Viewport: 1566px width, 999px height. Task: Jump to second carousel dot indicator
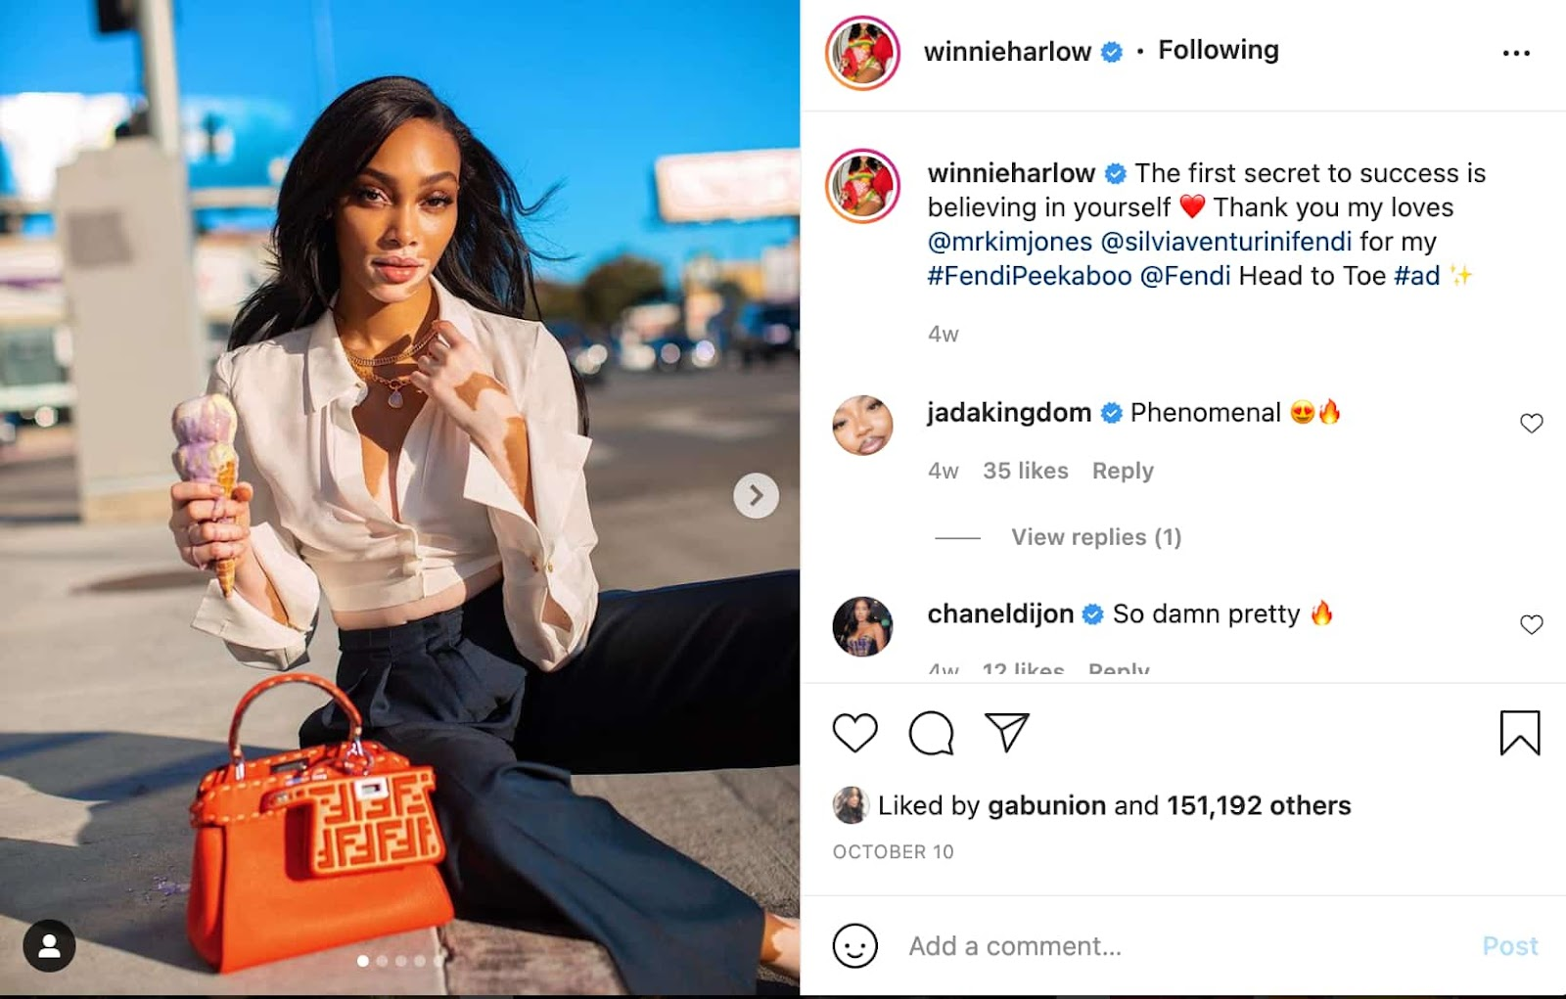pyautogui.click(x=382, y=961)
